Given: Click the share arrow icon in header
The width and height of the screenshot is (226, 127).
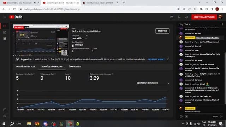Looking at the screenshot, I should [187, 17].
